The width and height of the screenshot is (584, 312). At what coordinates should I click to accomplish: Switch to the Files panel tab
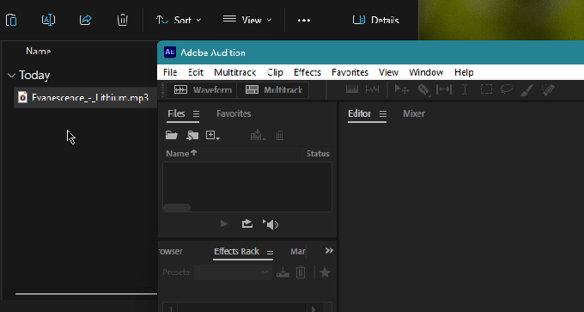click(x=176, y=113)
